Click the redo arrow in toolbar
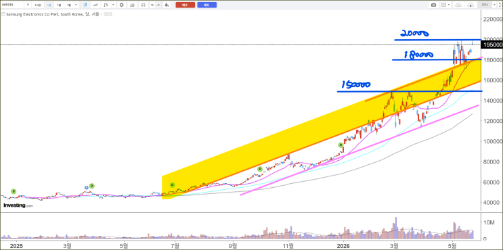This screenshot has height=250, width=503. tap(158, 5)
